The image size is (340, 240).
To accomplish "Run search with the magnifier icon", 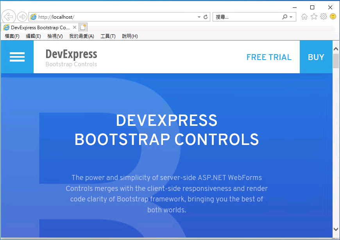I will coord(285,17).
